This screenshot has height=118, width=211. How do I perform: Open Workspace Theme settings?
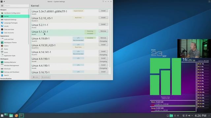14,43
